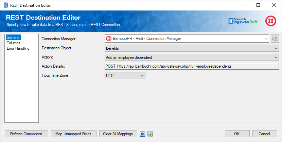Viewport: 282px width, 142px height.
Task: Open the expression fx icon
Action: tap(142, 134)
